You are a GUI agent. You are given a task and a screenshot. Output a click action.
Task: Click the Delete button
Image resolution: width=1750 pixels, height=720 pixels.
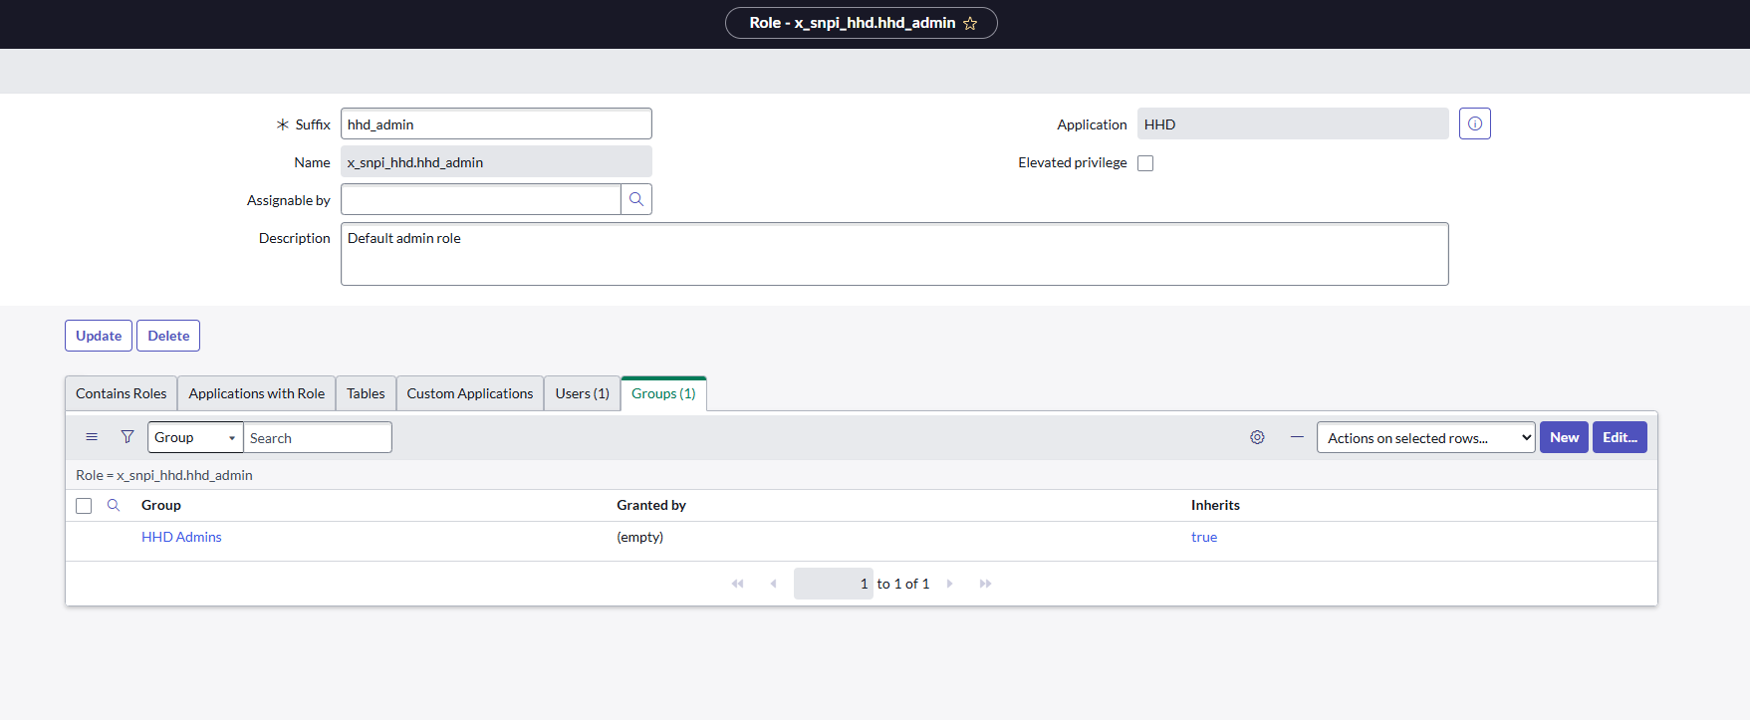coord(168,336)
